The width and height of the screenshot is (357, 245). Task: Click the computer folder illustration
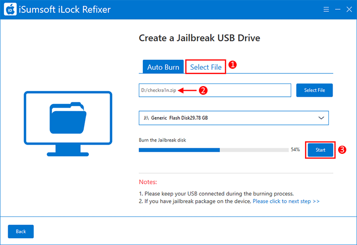68,124
